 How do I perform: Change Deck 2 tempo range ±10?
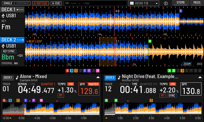pos(173,84)
